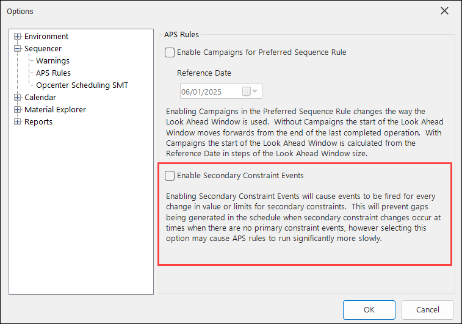462x324 pixels.
Task: Select the Calendar category label
Action: point(40,98)
